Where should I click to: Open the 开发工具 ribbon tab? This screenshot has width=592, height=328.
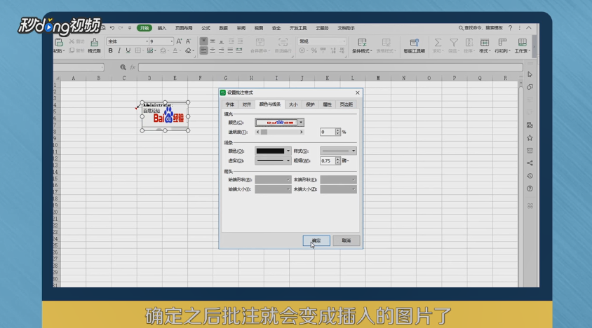click(x=298, y=28)
